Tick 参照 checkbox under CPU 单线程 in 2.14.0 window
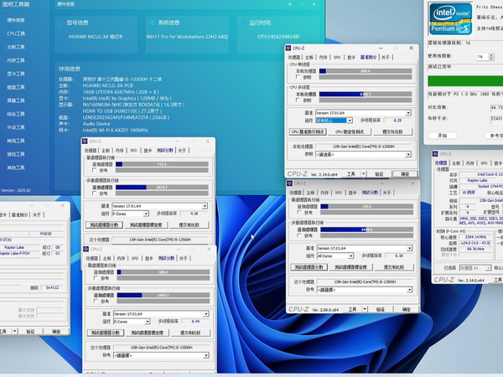 pyautogui.click(x=298, y=77)
